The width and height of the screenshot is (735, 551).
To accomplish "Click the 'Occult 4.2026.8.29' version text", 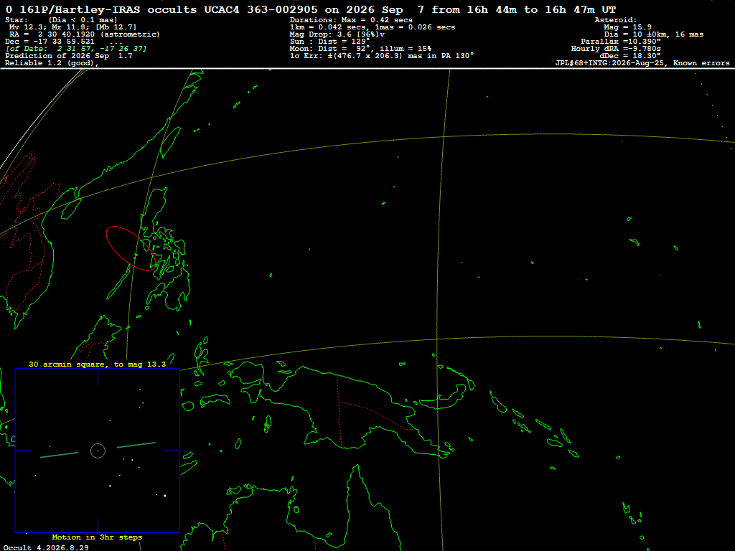I will [x=46, y=547].
